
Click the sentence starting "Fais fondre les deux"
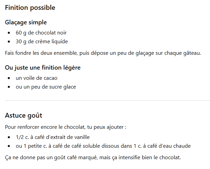click(103, 53)
